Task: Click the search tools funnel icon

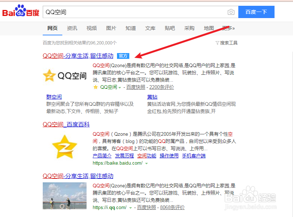Action: click(217, 43)
